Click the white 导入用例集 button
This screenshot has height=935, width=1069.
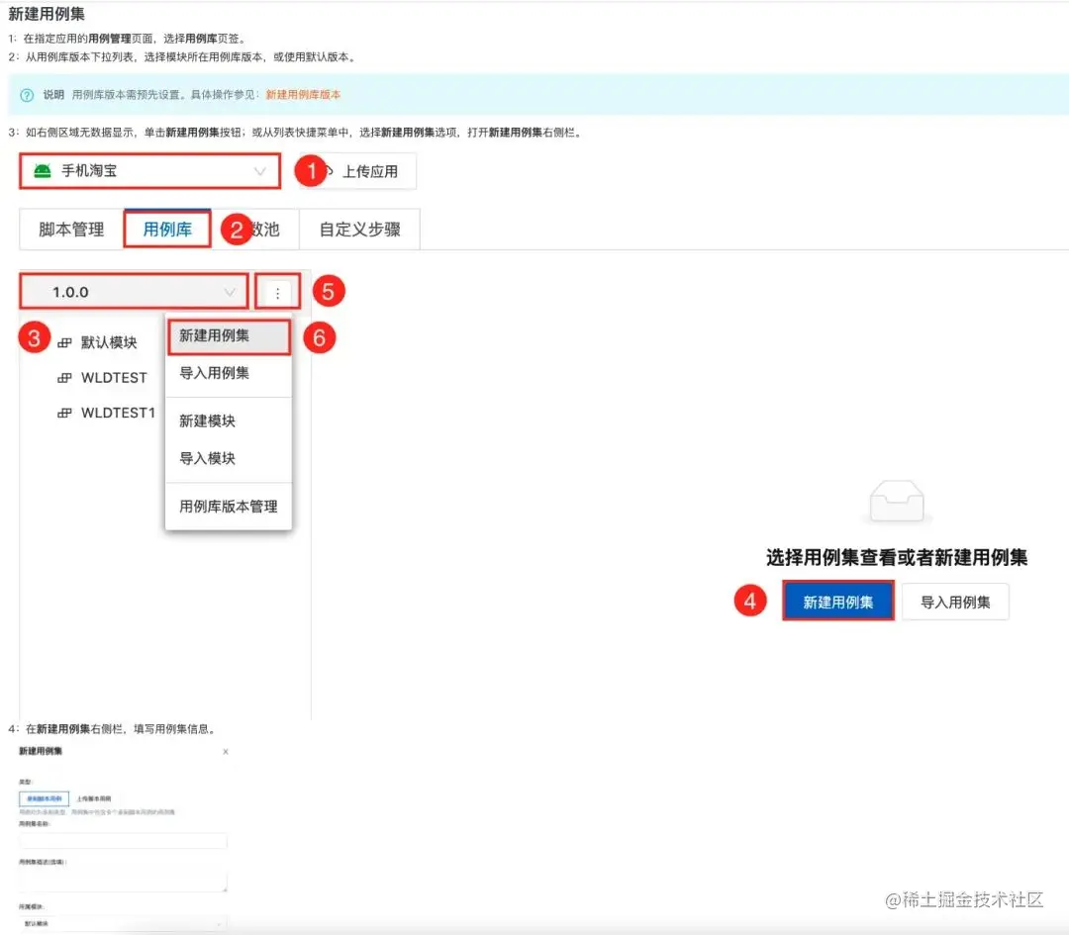tap(955, 602)
